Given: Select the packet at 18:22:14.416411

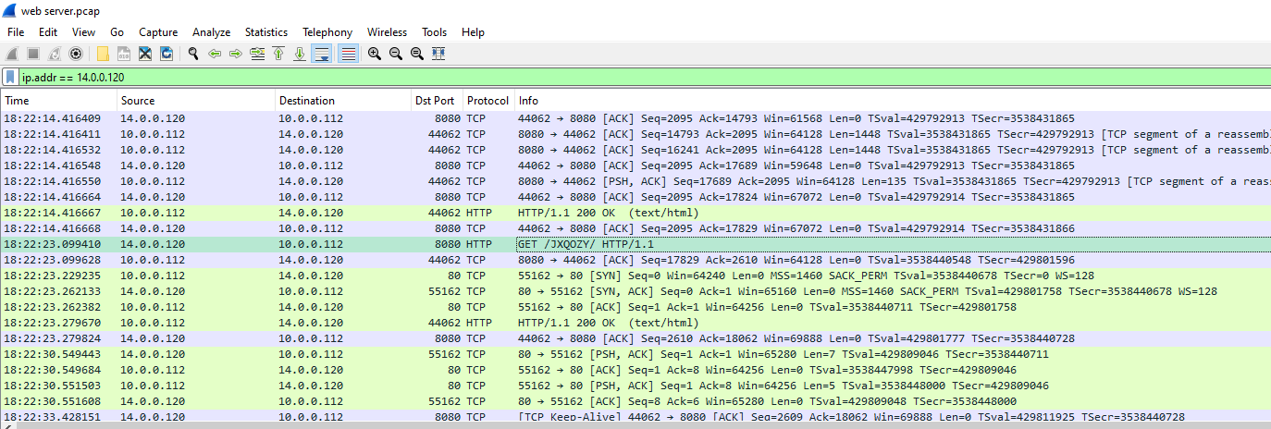Looking at the screenshot, I should (x=635, y=134).
